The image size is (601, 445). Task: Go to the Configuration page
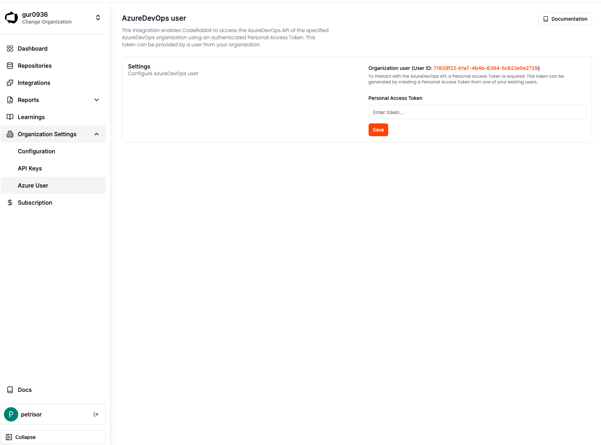click(x=36, y=151)
